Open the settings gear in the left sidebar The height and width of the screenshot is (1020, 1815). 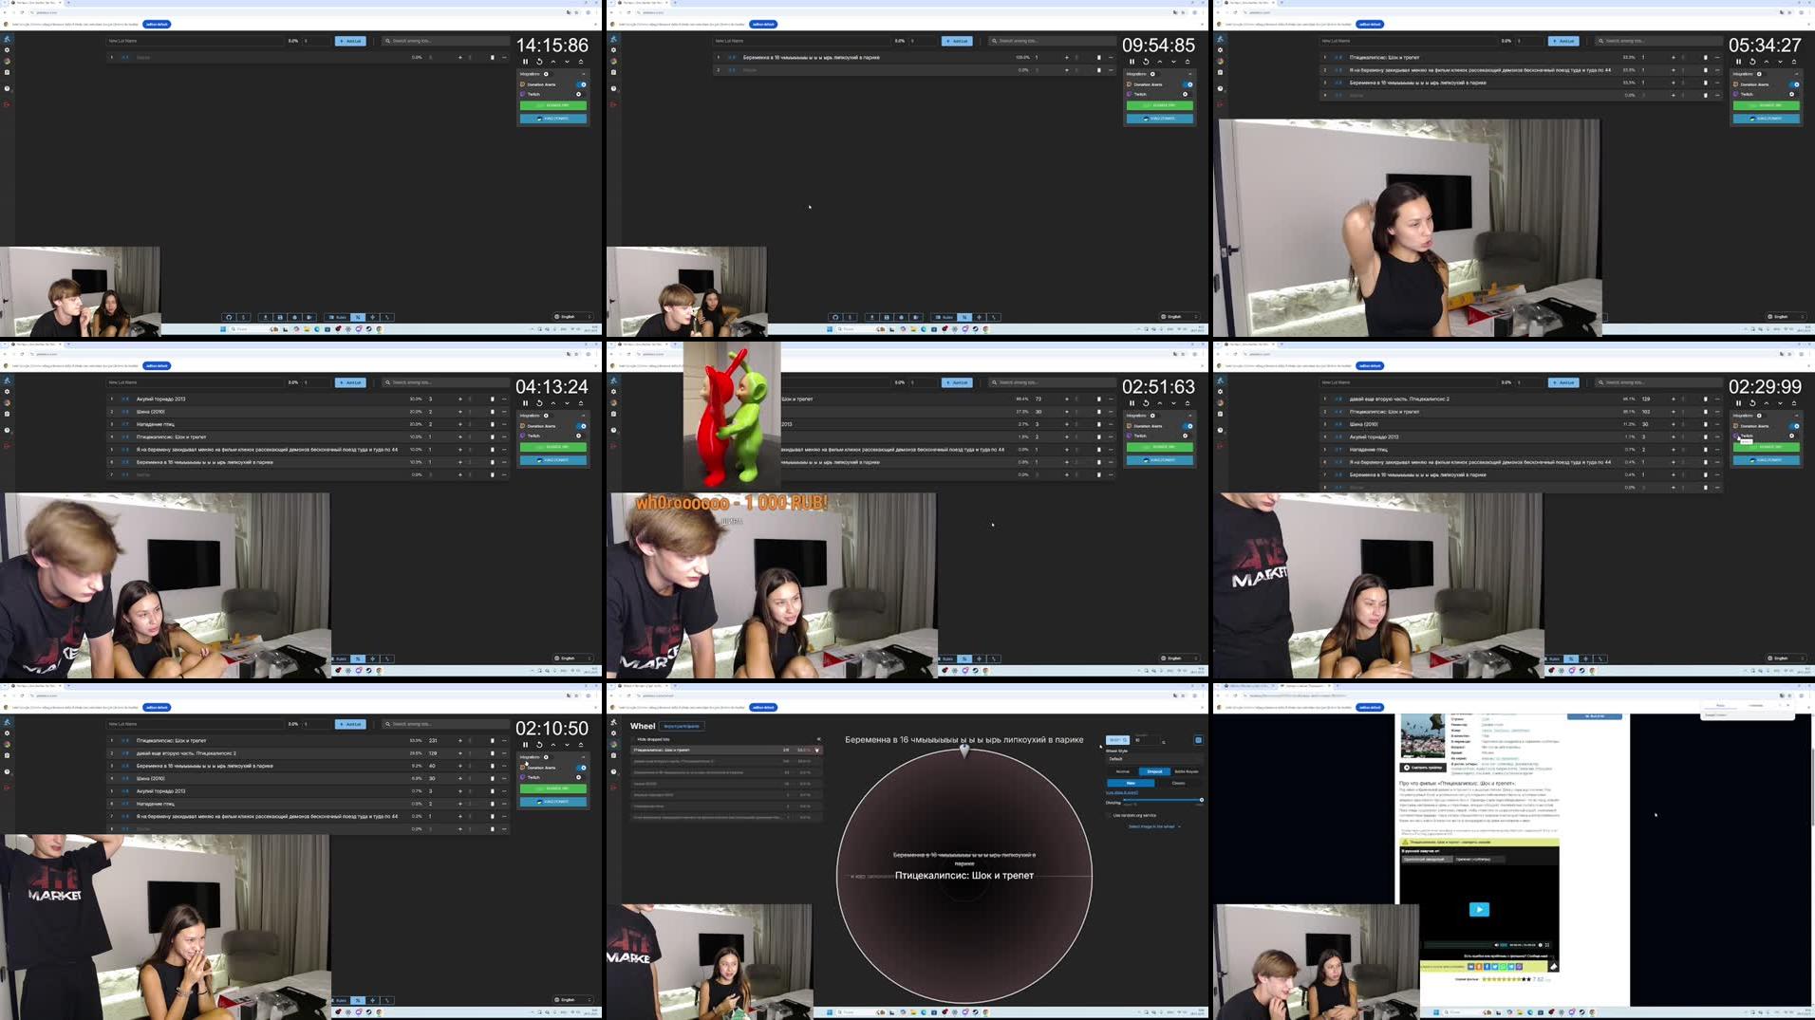tap(7, 49)
